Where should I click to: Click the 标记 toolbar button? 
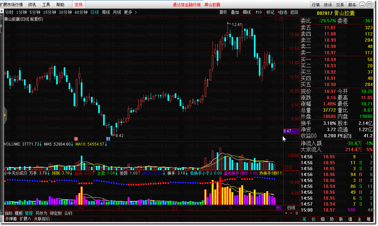(x=270, y=12)
